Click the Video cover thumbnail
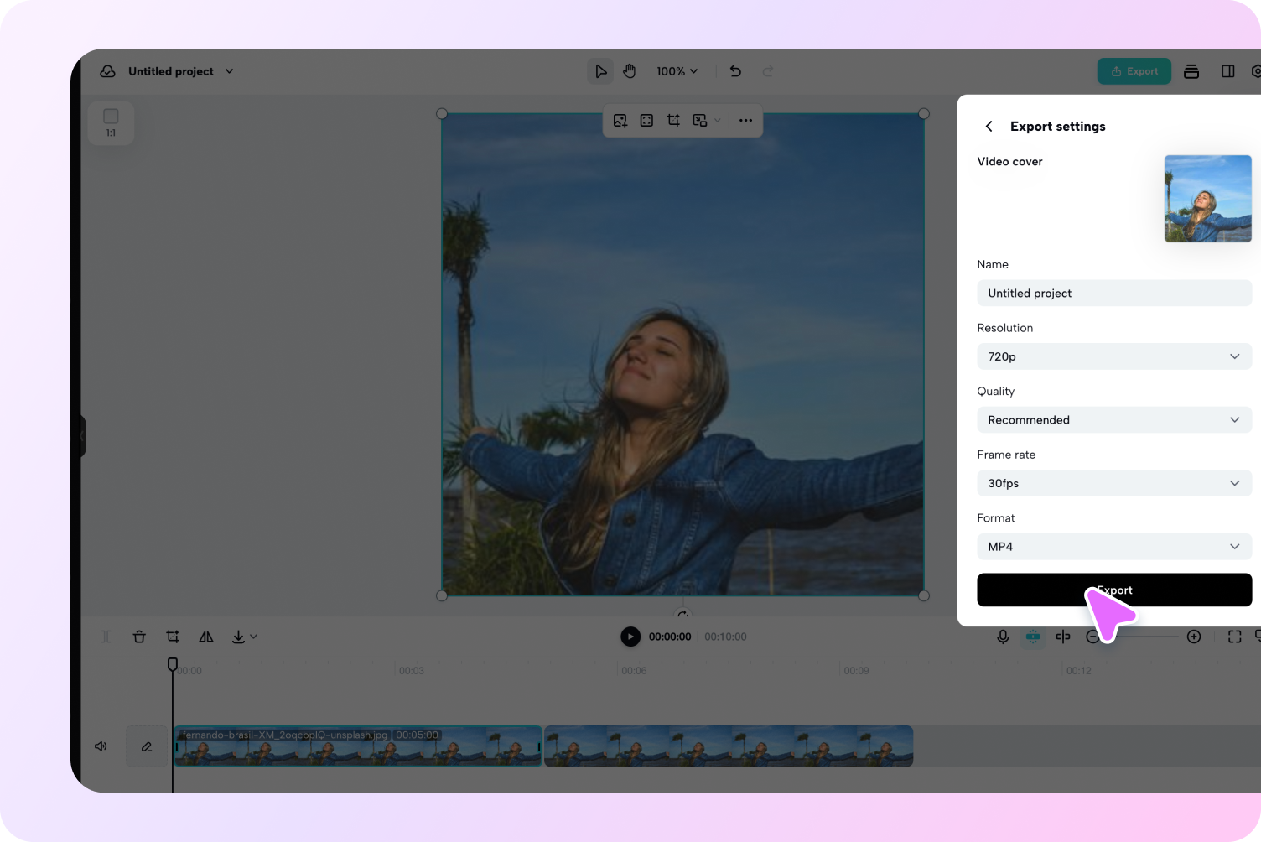 click(x=1207, y=199)
